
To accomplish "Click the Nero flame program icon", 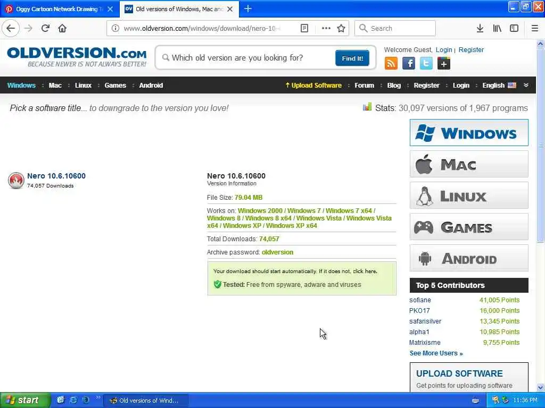I will [x=16, y=180].
